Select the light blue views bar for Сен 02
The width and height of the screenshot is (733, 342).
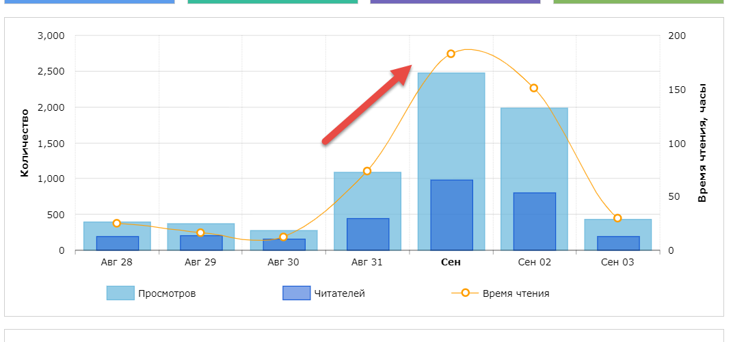coord(534,149)
